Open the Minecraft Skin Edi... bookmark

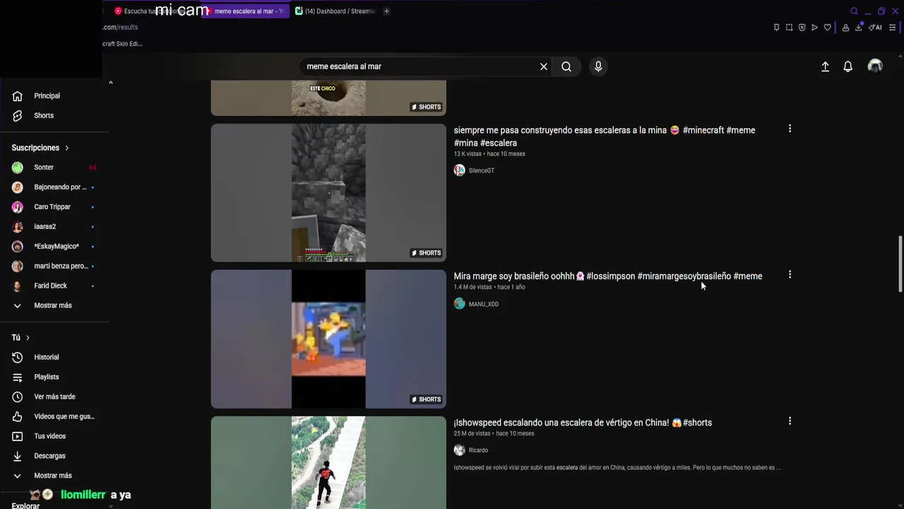pyautogui.click(x=122, y=44)
